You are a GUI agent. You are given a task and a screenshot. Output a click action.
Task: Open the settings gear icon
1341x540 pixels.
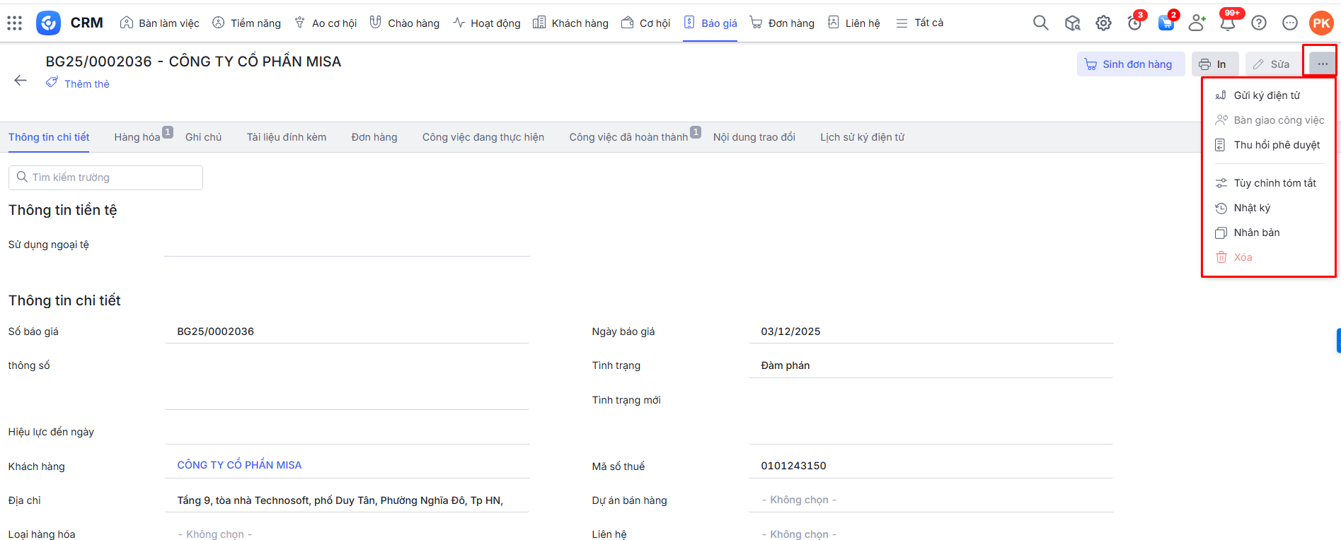1103,23
